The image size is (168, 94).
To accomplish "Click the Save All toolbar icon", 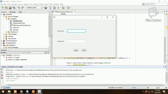I will (x=14, y=8).
